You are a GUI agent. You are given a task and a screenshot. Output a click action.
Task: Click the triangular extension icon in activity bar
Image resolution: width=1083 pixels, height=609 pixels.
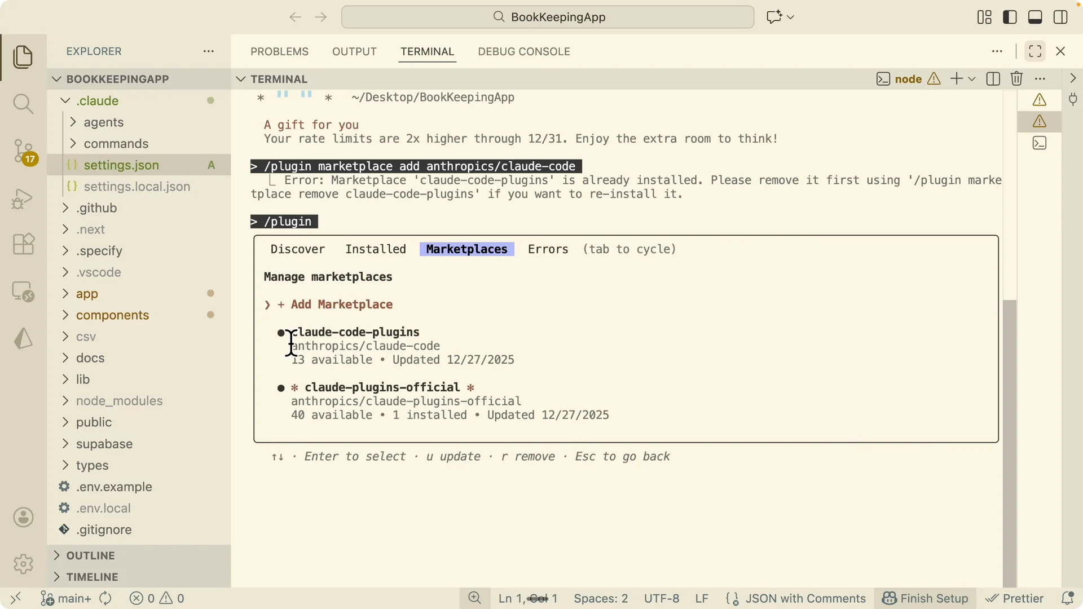click(x=23, y=338)
